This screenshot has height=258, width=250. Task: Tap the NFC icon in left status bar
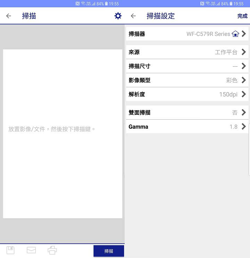(77, 3)
